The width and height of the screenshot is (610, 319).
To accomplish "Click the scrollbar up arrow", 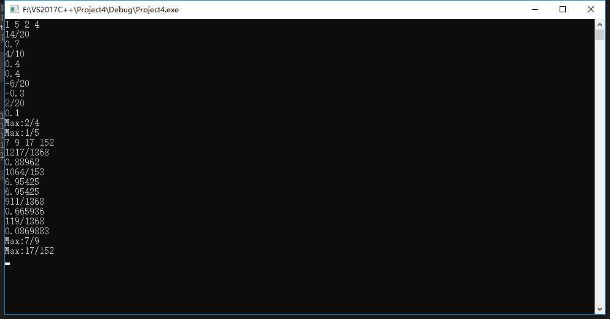I will pos(600,24).
